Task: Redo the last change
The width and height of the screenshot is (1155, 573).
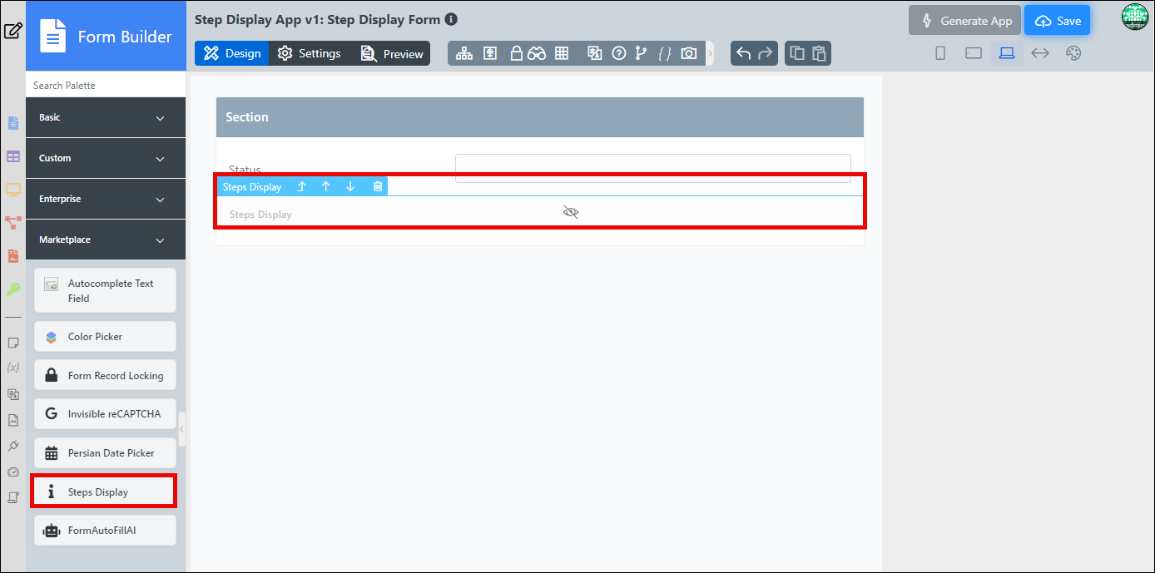Action: tap(766, 53)
